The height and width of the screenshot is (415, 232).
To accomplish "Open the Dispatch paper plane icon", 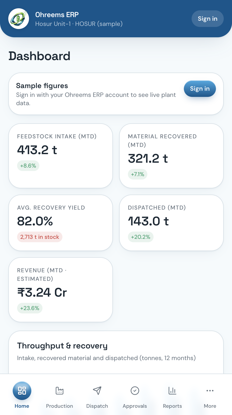I will (97, 391).
